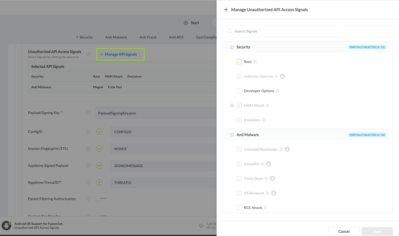
Task: Click the lock icon beside Unknown Sources
Action: (x=282, y=76)
